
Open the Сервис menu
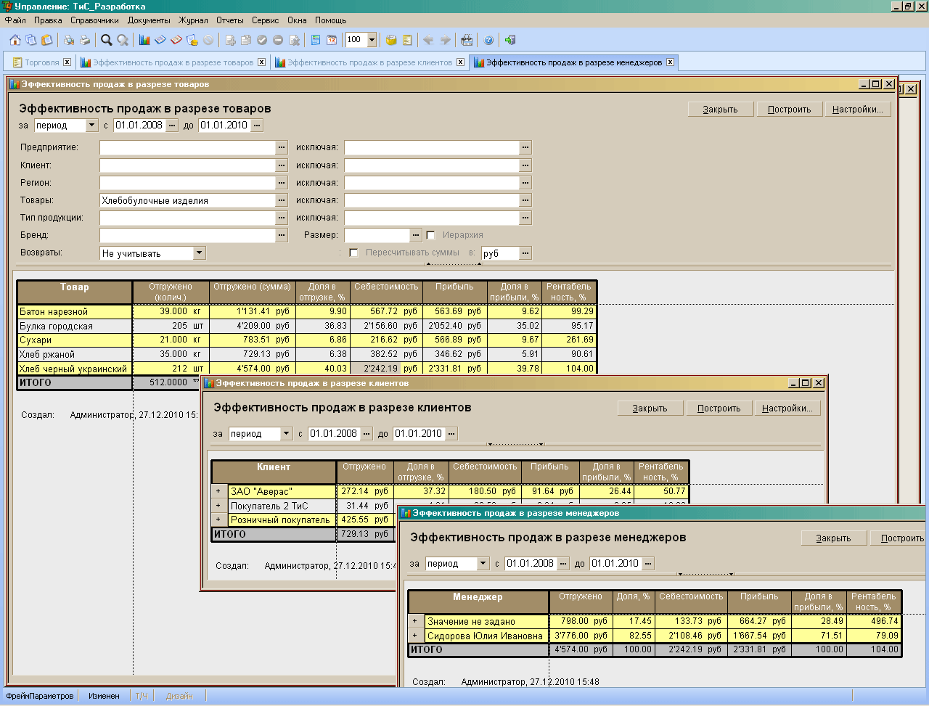coord(266,20)
